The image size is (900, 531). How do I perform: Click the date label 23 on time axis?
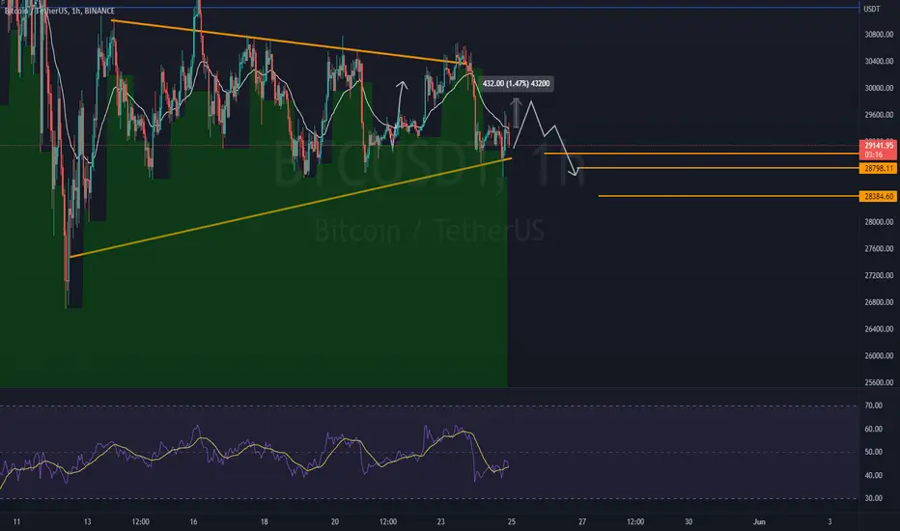pyautogui.click(x=440, y=521)
